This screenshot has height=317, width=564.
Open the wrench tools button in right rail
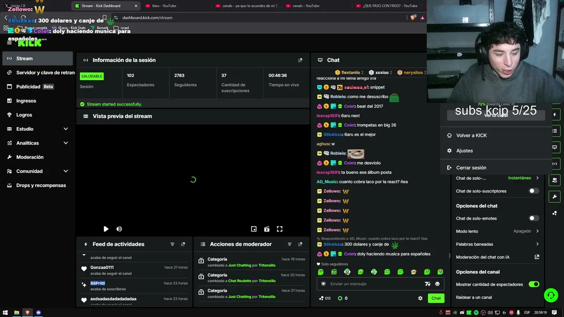click(x=554, y=196)
